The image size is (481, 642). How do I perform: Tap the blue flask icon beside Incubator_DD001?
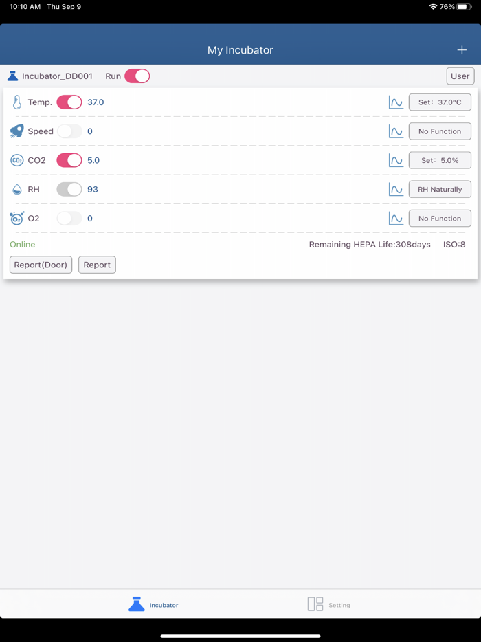pos(12,76)
